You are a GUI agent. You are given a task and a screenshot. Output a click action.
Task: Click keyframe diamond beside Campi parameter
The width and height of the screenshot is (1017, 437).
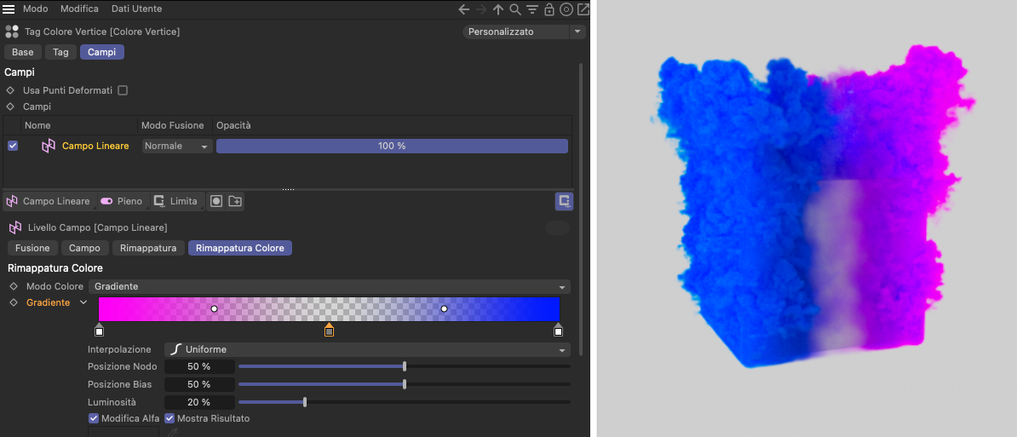coord(10,106)
